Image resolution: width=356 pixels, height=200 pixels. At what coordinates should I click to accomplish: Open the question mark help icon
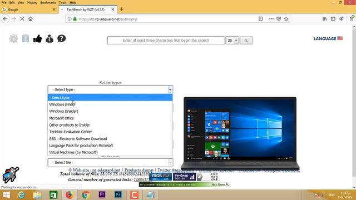tap(62, 38)
